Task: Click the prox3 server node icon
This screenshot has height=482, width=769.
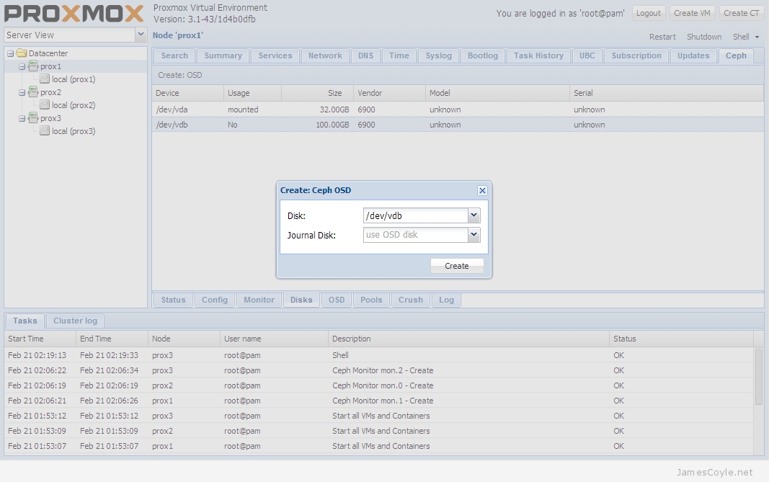Action: point(33,117)
